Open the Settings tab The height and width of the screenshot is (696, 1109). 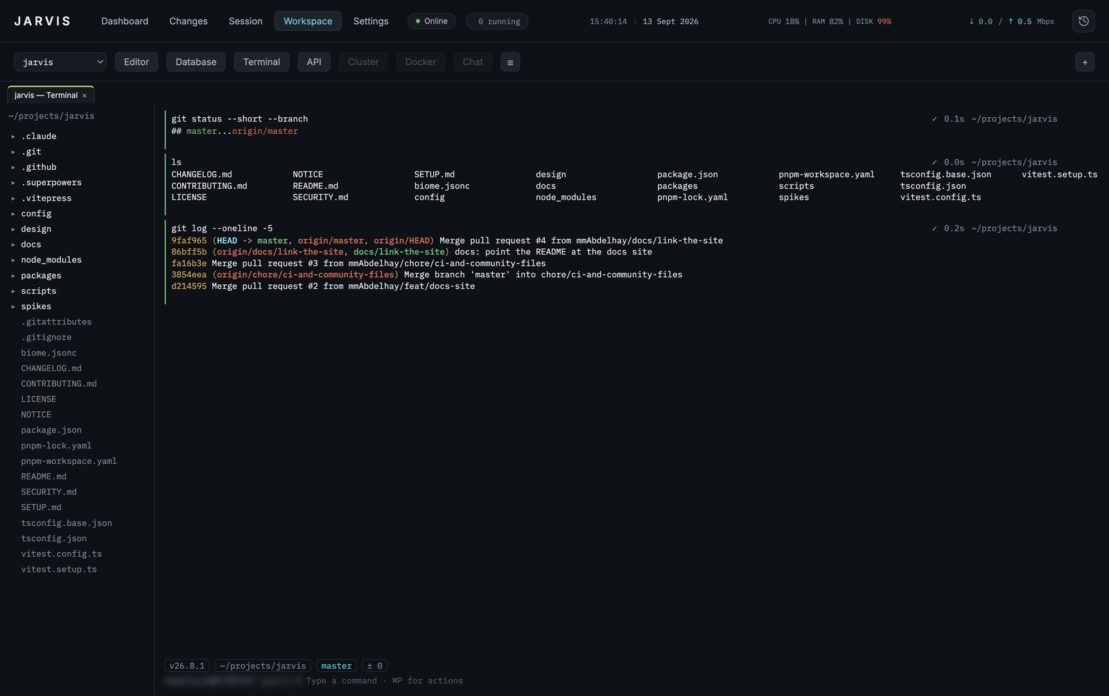point(371,21)
